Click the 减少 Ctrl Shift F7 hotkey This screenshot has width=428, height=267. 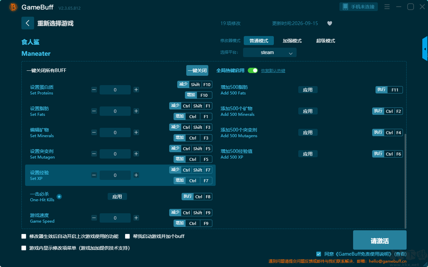[191, 170]
